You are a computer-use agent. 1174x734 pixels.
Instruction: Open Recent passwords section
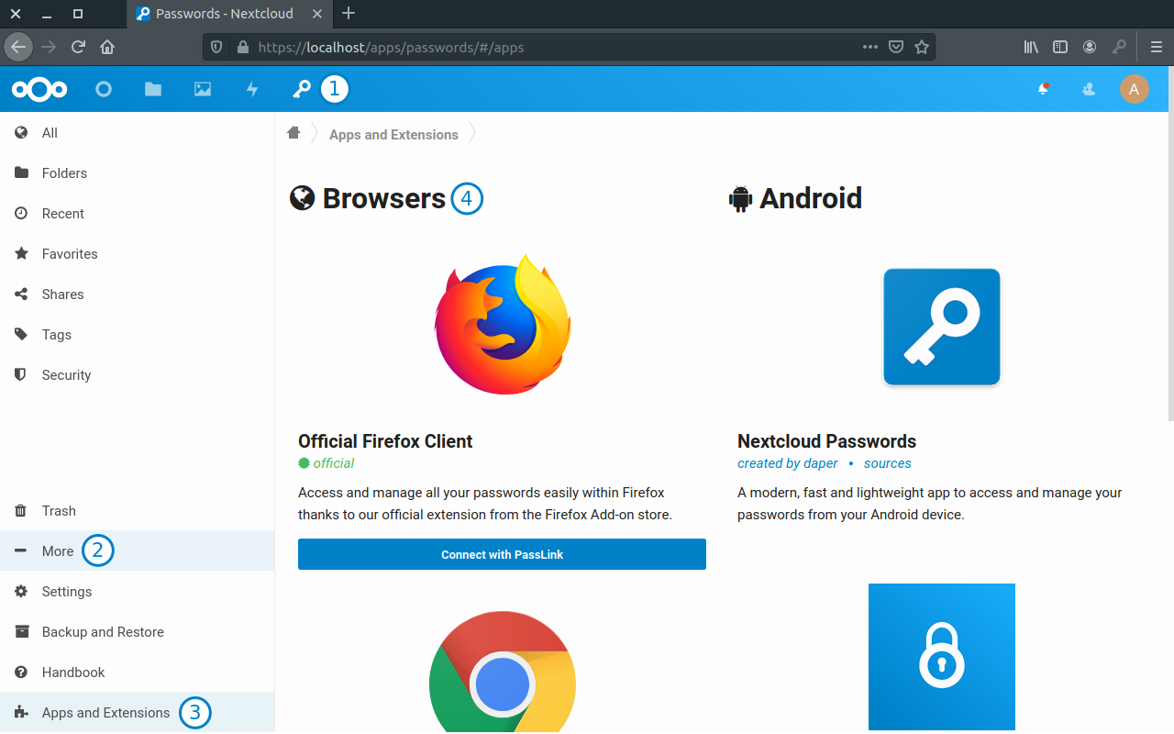click(x=138, y=214)
